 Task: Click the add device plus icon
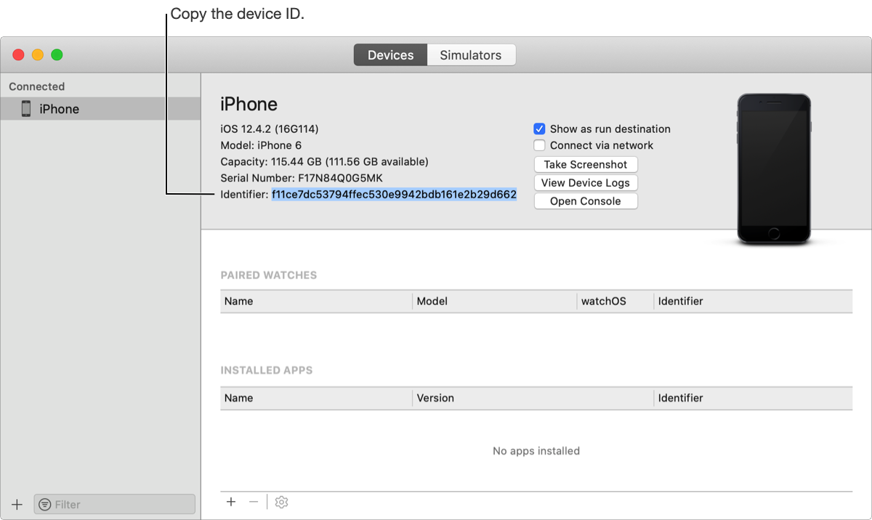point(17,504)
